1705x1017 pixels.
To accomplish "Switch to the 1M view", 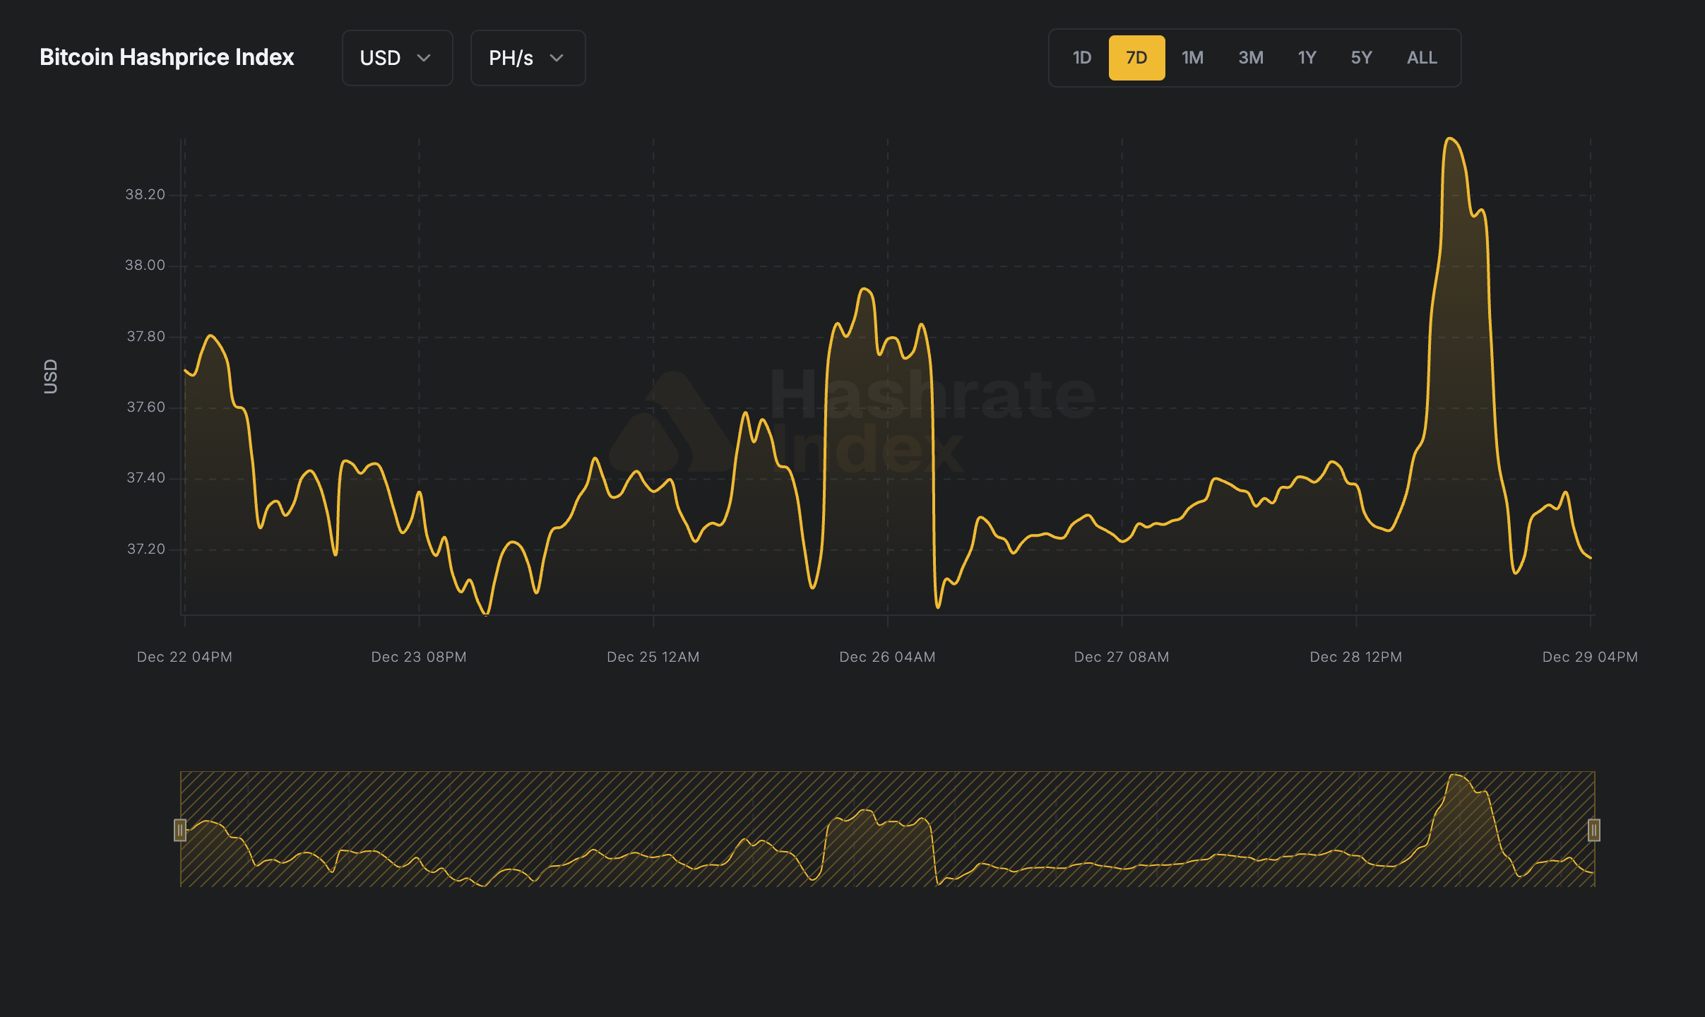I will pyautogui.click(x=1192, y=57).
